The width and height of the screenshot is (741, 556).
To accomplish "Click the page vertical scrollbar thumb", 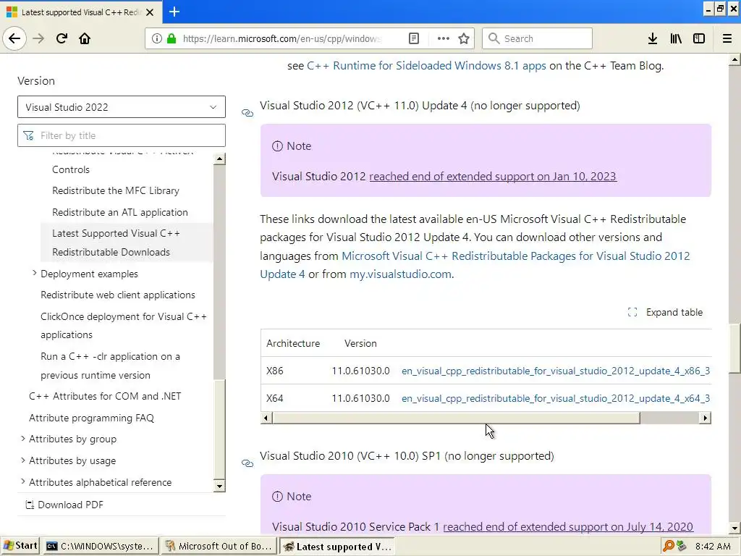I will (x=734, y=349).
